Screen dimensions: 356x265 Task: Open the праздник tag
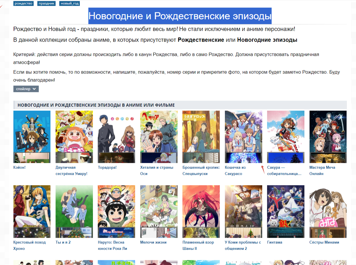[x=46, y=3]
